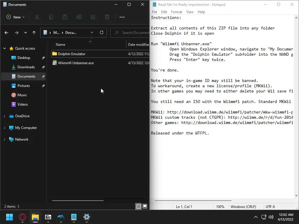Open Recent locations dropdown arrow
This screenshot has height=224, width=299.
[x=25, y=33]
